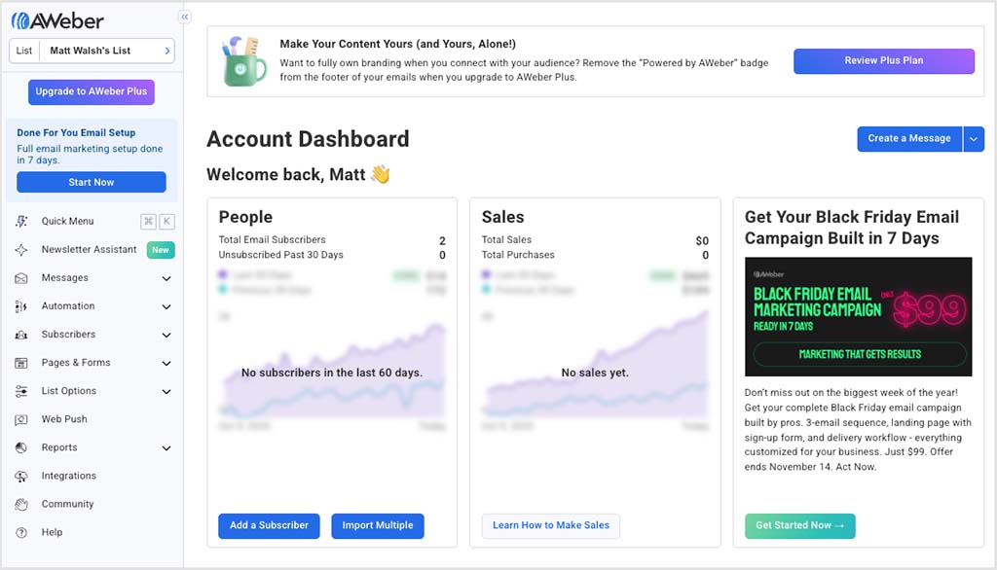Image resolution: width=997 pixels, height=570 pixels.
Task: Expand the Messages submenu chevron
Action: tap(166, 279)
